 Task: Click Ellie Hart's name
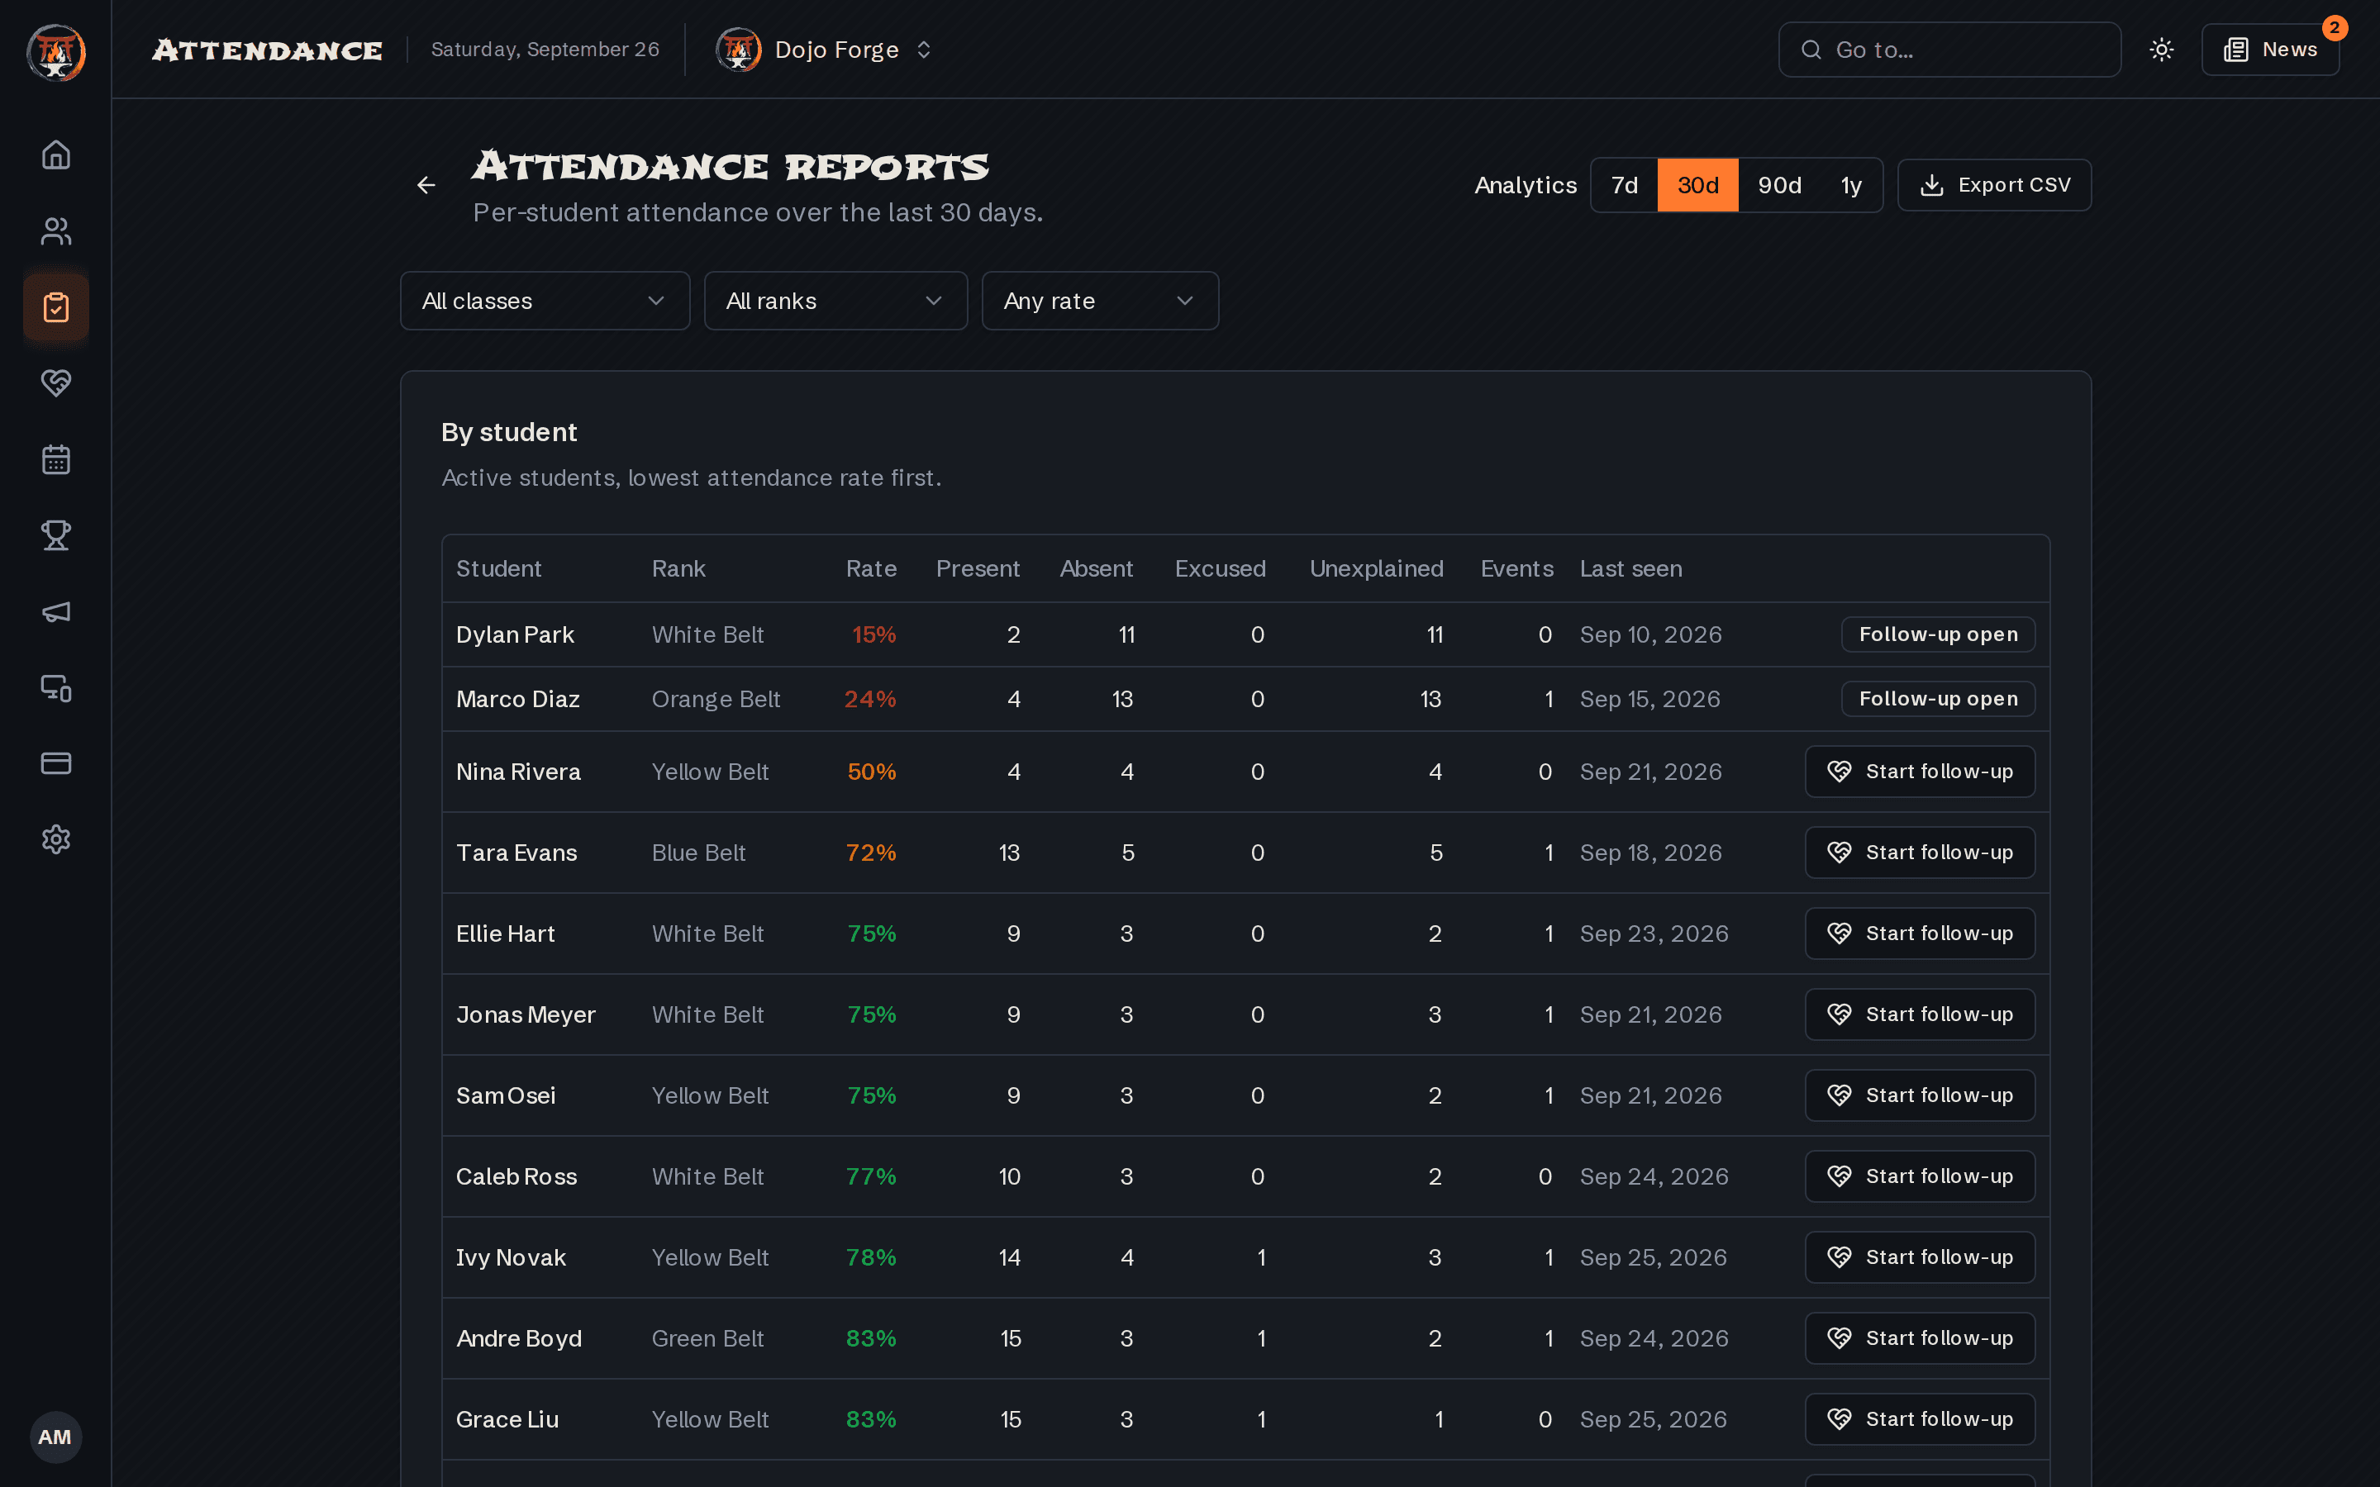[x=506, y=934]
